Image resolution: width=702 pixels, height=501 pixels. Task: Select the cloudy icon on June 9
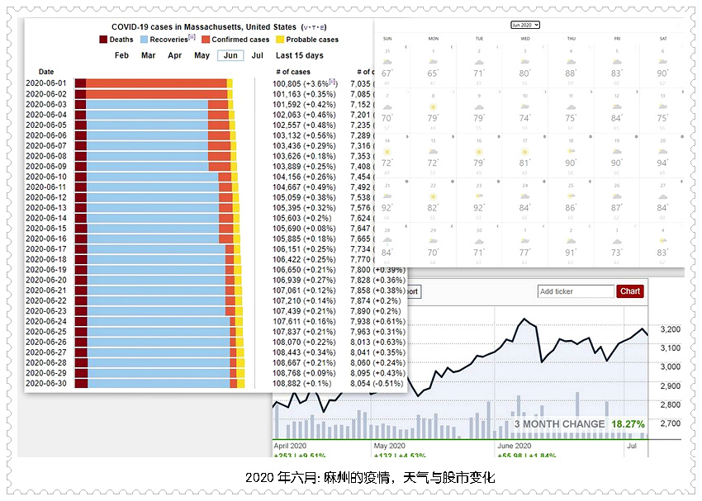(479, 107)
